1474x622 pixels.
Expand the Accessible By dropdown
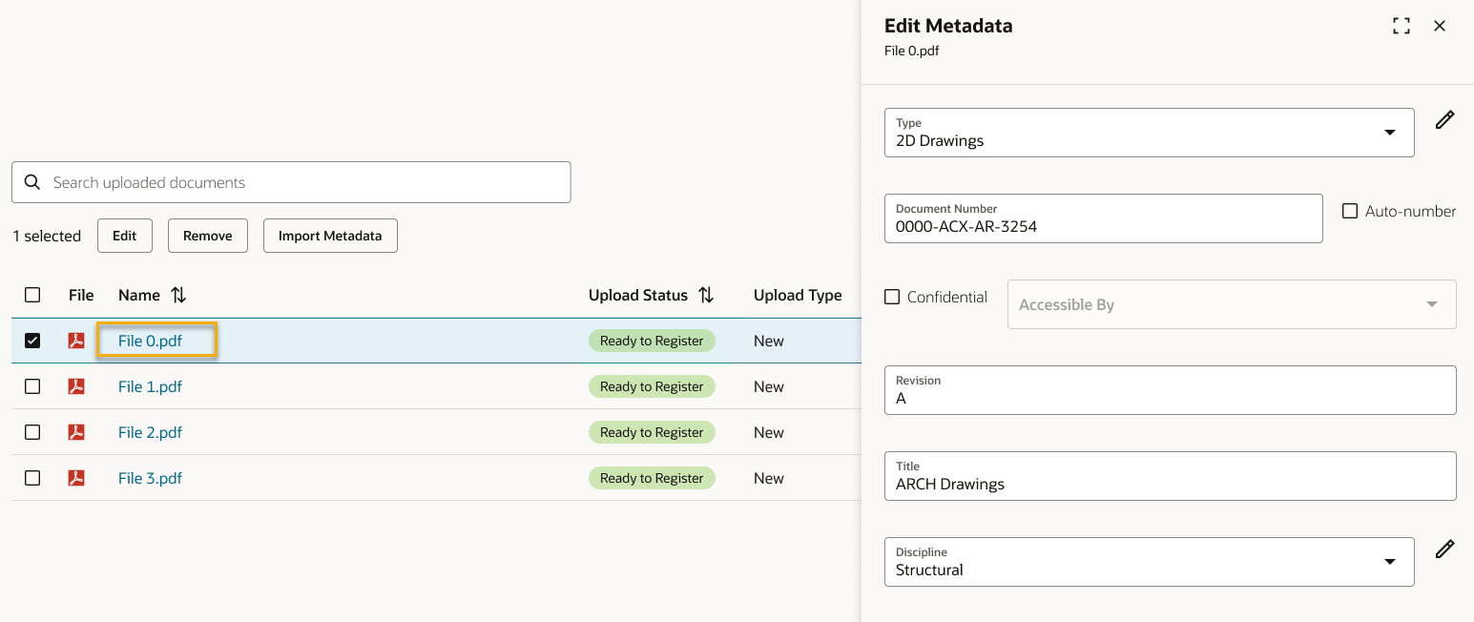pos(1431,304)
